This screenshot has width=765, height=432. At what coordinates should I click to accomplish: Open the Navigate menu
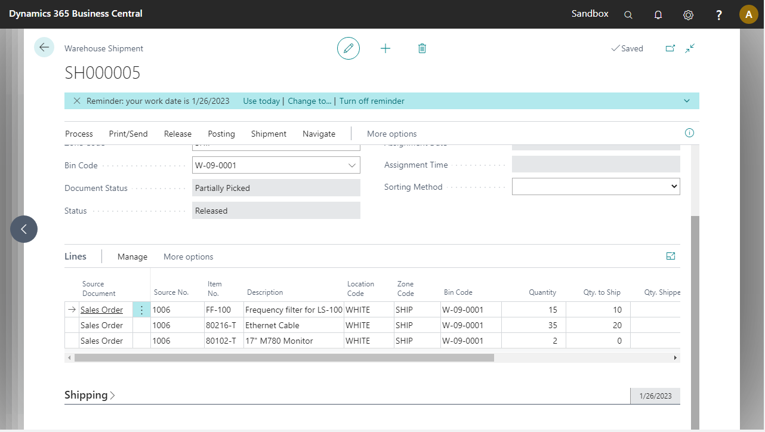pos(319,134)
